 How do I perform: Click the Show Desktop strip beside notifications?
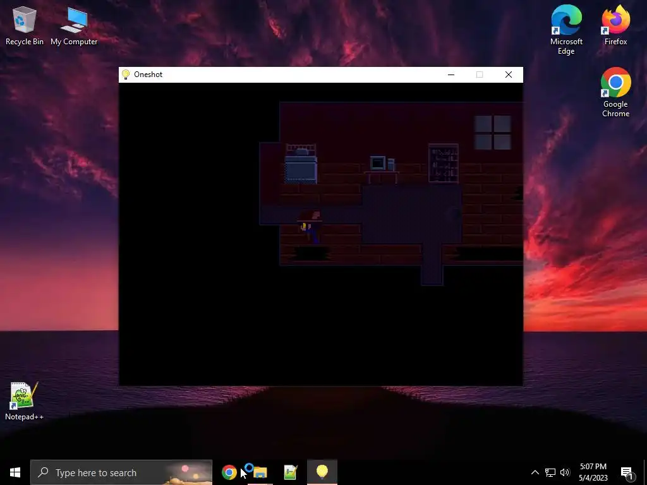(x=645, y=472)
